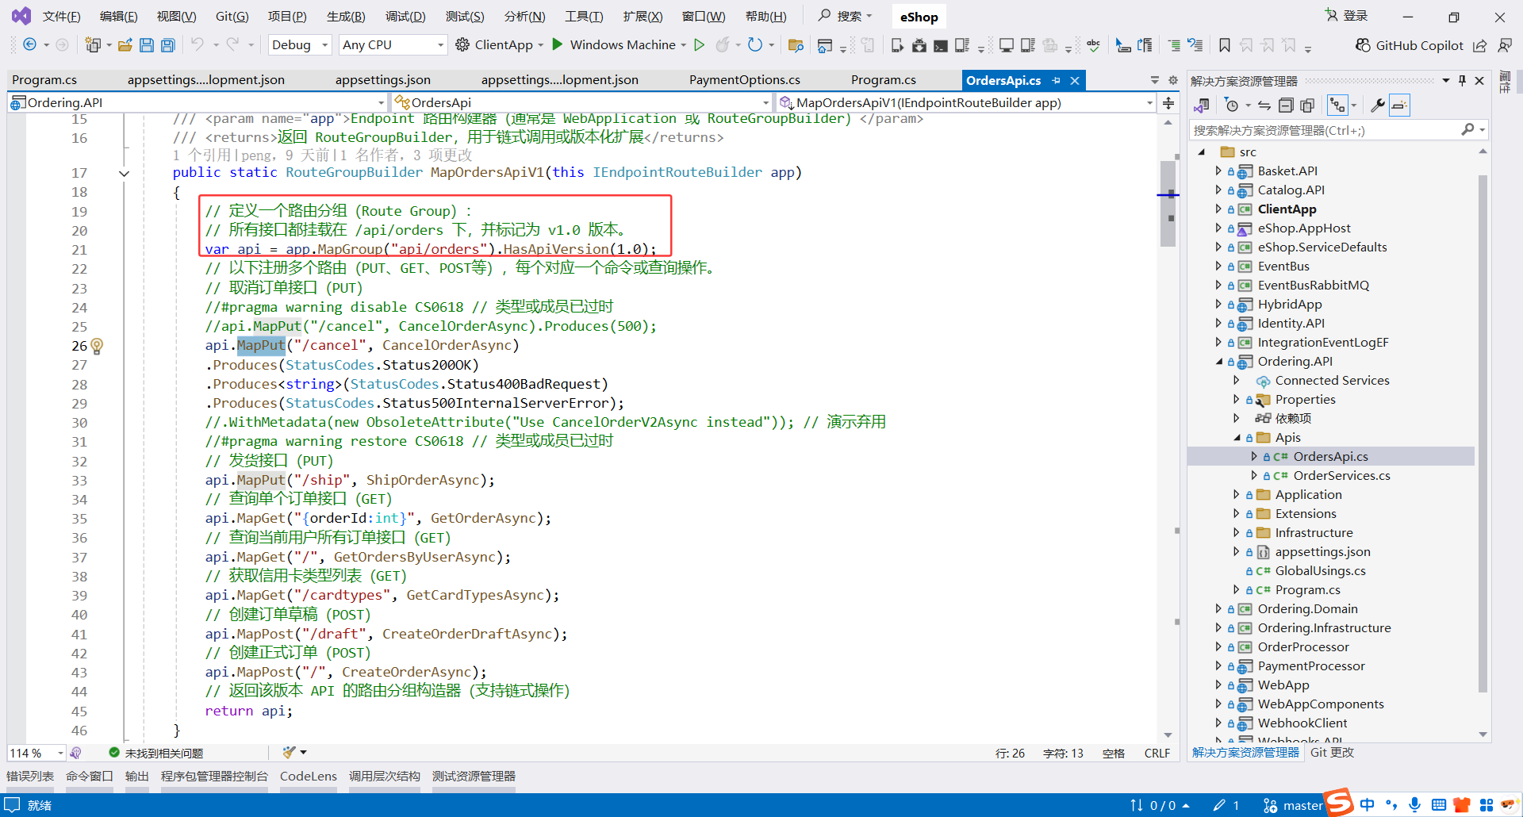Close the OrdersApi.cs tab
This screenshot has height=817, width=1523.
tap(1075, 81)
